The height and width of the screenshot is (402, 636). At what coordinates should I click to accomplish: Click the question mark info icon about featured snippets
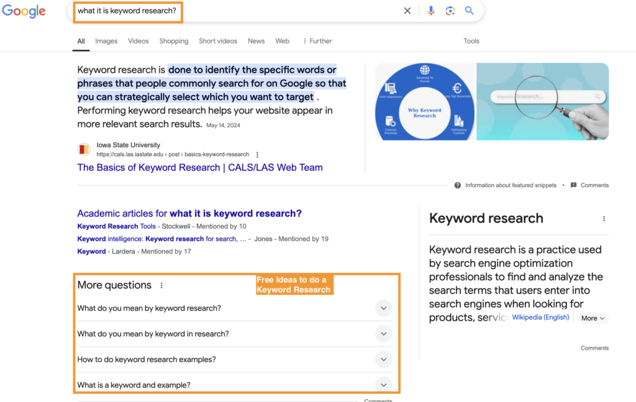pos(458,185)
